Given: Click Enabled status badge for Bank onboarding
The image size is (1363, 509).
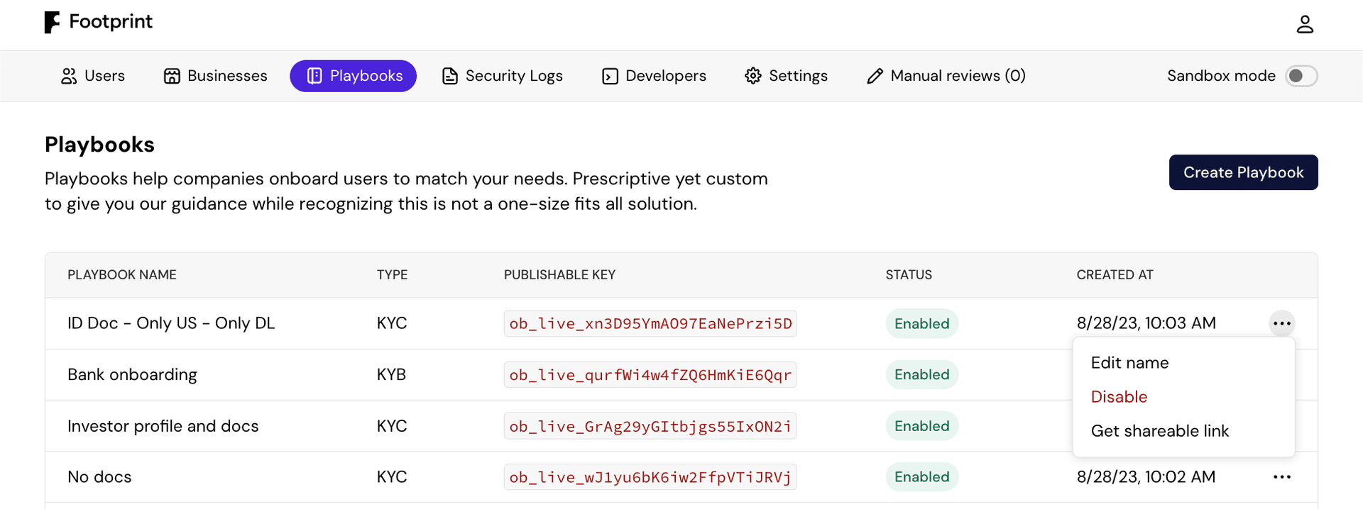Looking at the screenshot, I should pyautogui.click(x=921, y=374).
